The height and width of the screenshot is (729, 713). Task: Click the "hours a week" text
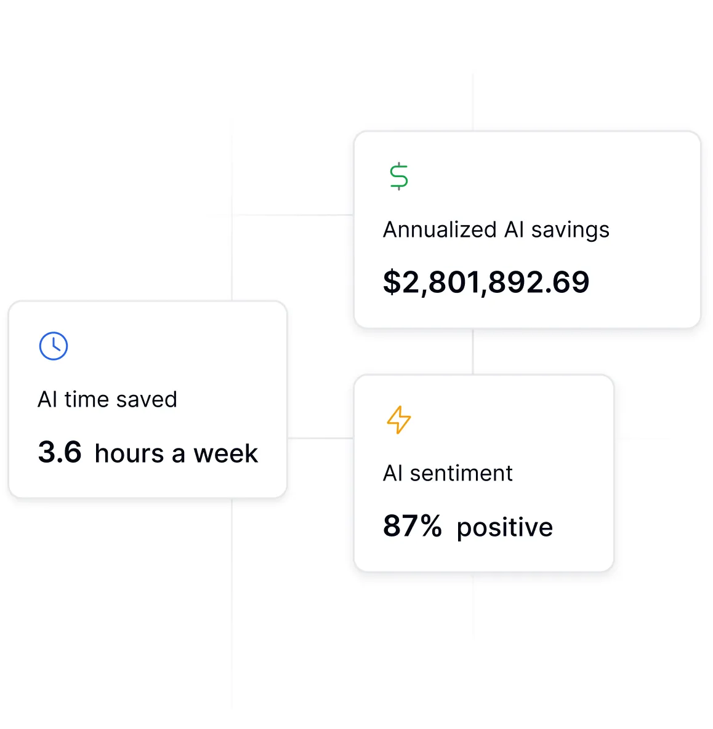[x=176, y=453]
